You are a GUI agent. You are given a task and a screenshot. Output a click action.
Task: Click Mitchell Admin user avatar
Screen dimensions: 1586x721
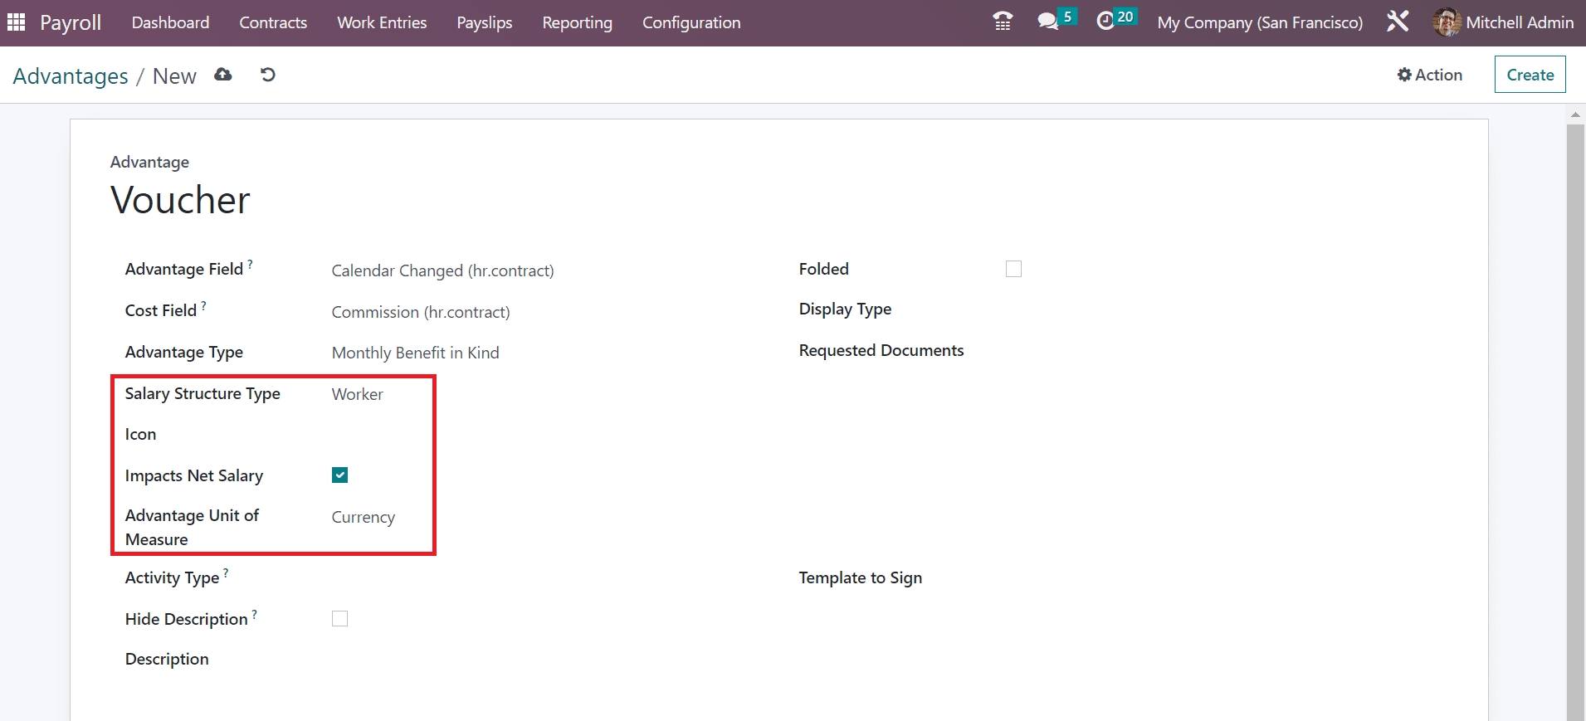tap(1446, 22)
